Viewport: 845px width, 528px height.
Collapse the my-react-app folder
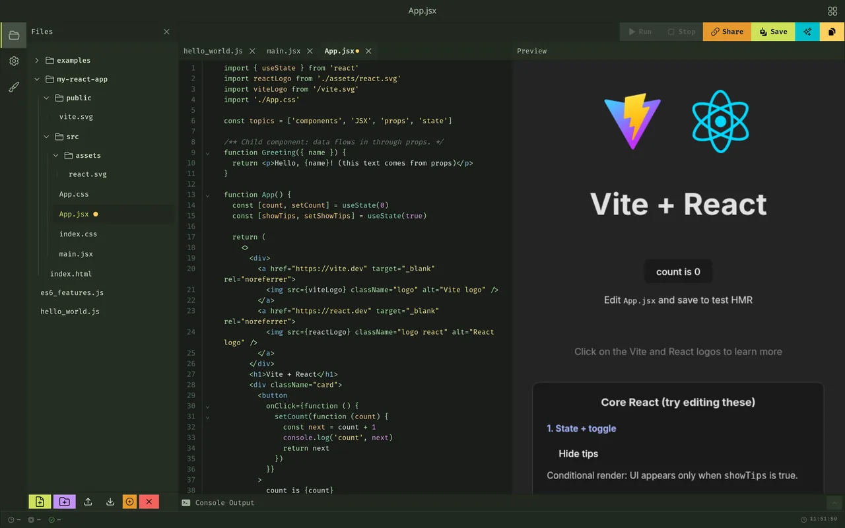37,79
